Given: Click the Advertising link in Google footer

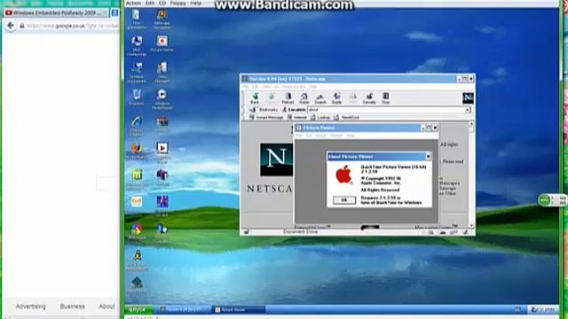Looking at the screenshot, I should [x=31, y=307].
